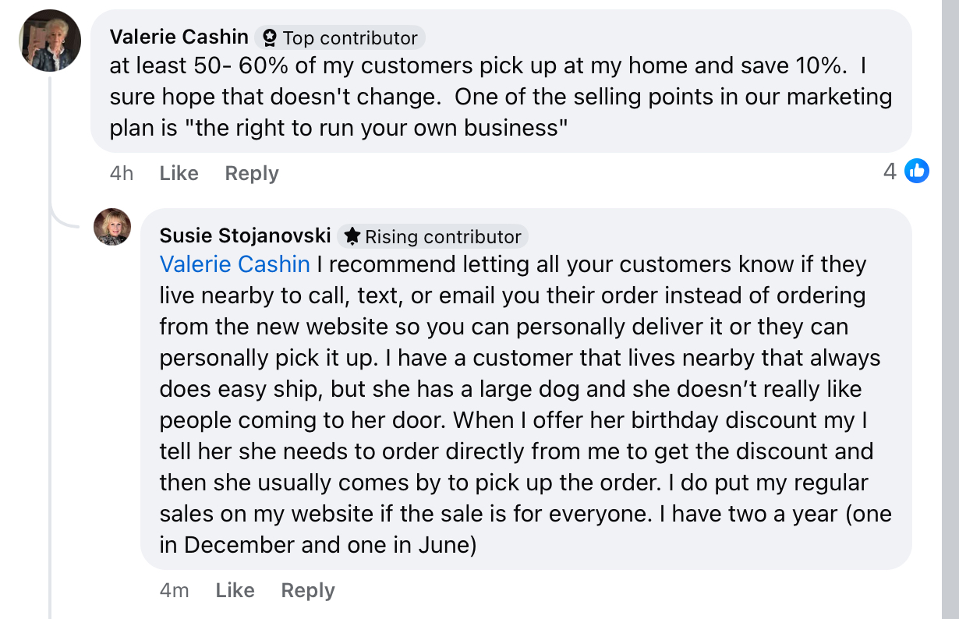Screen dimensions: 959x619
Task: Like Valerie Cashin's comment
Action: (x=179, y=173)
